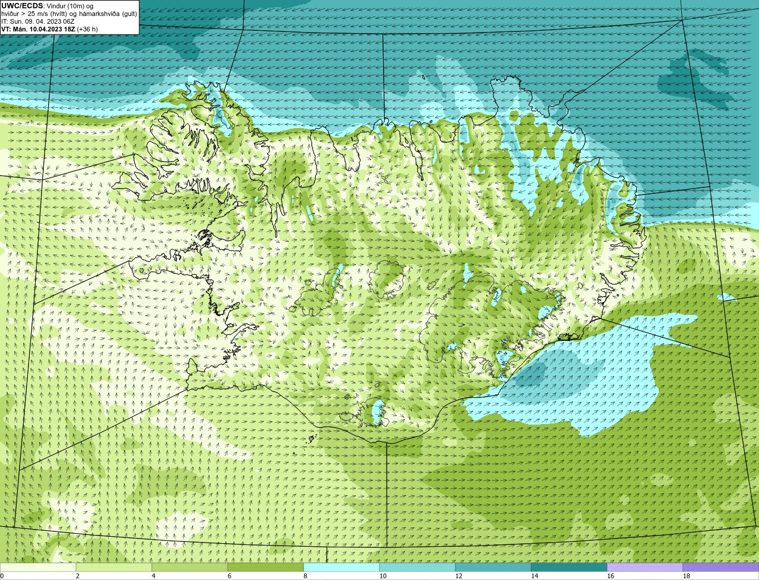Click the '0' label on the color scale
The width and height of the screenshot is (759, 580).
point(2,576)
